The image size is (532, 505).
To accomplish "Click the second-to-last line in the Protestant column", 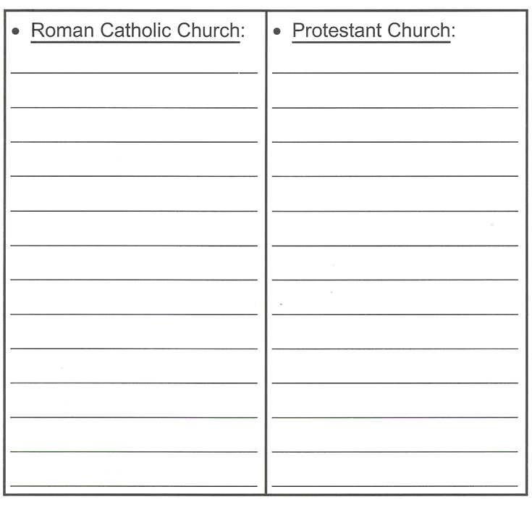I will [x=395, y=451].
